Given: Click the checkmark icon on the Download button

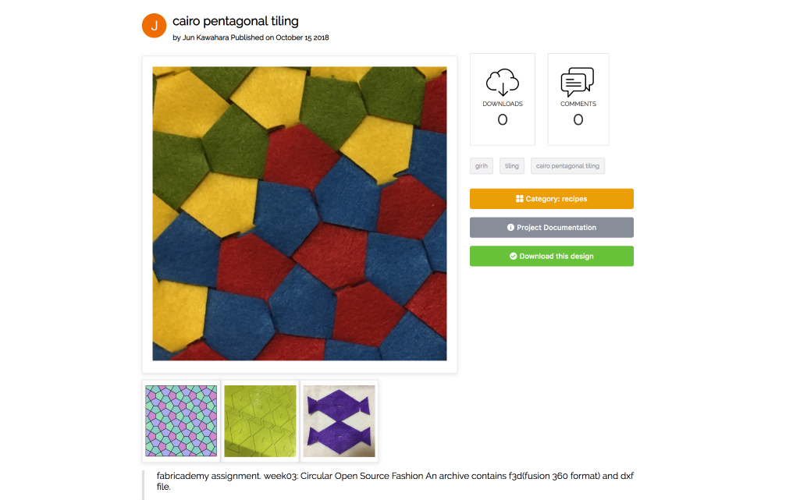Looking at the screenshot, I should click(x=514, y=257).
